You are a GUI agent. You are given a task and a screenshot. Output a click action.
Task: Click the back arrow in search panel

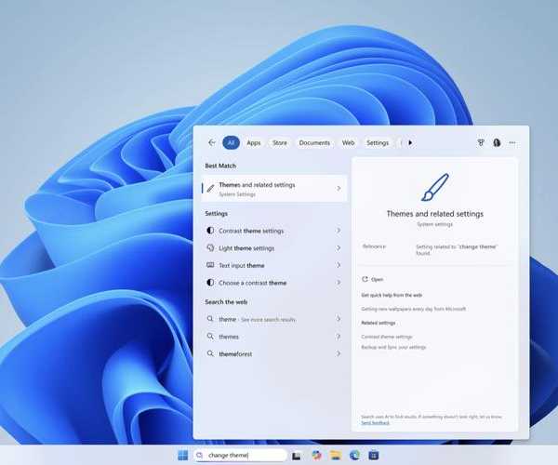tap(212, 142)
